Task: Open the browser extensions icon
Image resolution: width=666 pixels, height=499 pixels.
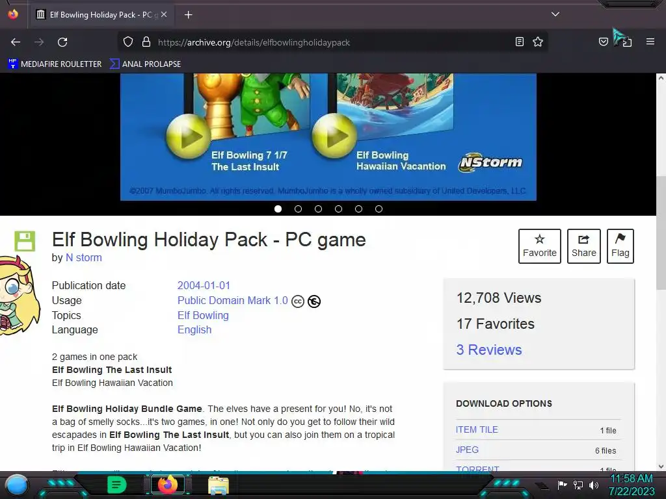Action: pyautogui.click(x=627, y=42)
